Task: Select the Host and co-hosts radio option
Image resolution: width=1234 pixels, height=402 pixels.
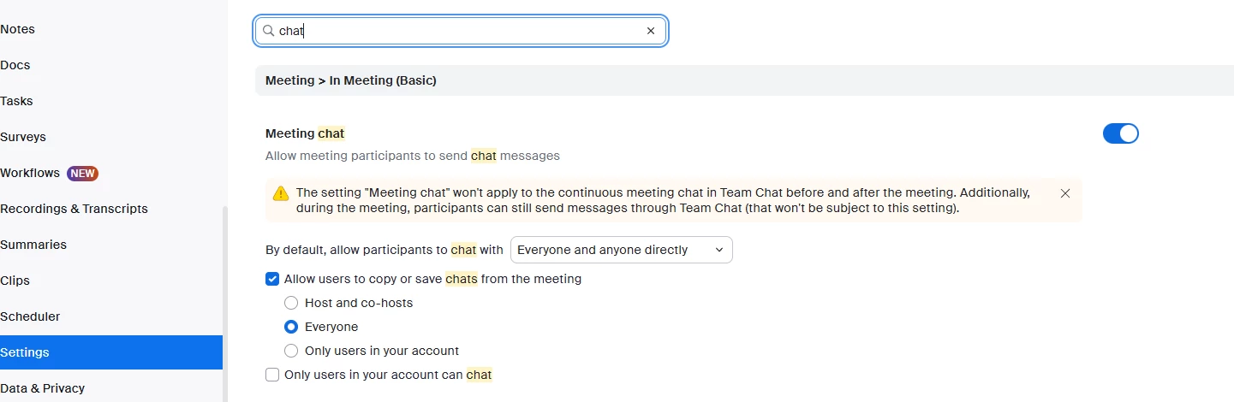Action: coord(291,303)
